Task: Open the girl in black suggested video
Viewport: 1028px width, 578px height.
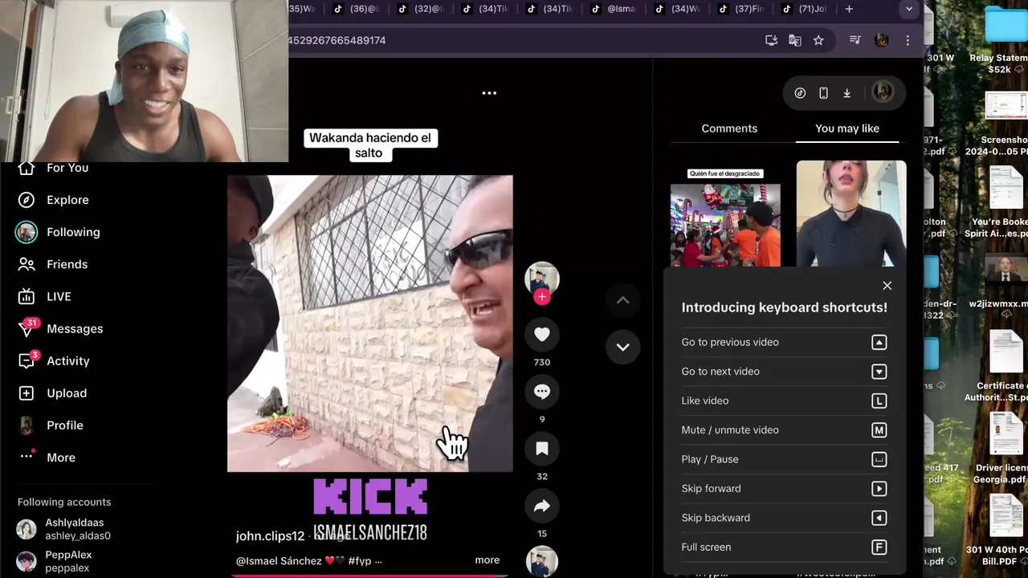Action: [x=851, y=214]
